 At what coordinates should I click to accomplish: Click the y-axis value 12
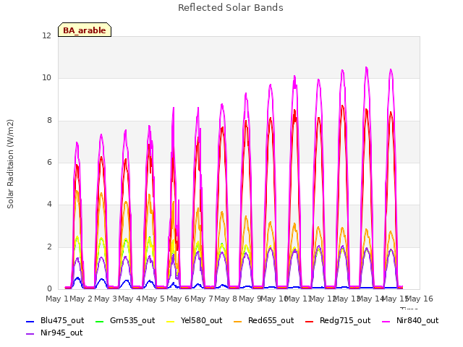(x=46, y=35)
